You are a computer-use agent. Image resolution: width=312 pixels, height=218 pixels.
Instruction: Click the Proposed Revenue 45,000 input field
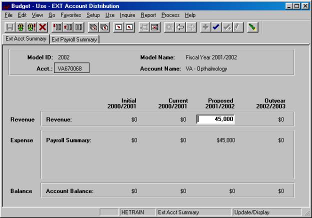[215, 119]
